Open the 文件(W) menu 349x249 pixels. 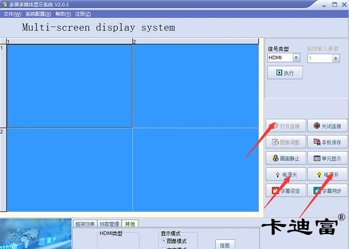click(13, 14)
